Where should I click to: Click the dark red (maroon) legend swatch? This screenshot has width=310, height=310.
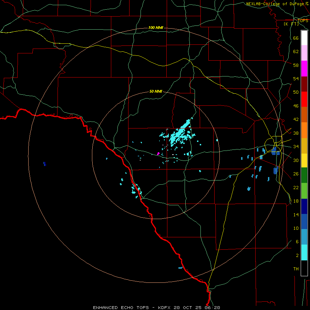click(304, 84)
